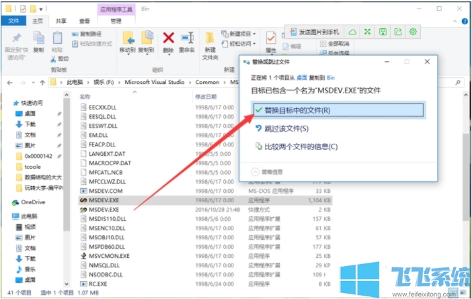The image size is (472, 299).
Task: Click the blue help question icon
Action: click(x=465, y=22)
